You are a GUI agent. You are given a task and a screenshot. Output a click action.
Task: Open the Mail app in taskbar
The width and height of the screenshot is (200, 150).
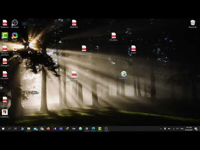coord(35,129)
